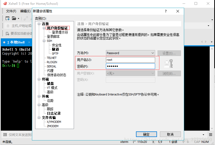215x145 pixels.
Task: Close the new session properties dialog
Action: pyautogui.click(x=178, y=11)
